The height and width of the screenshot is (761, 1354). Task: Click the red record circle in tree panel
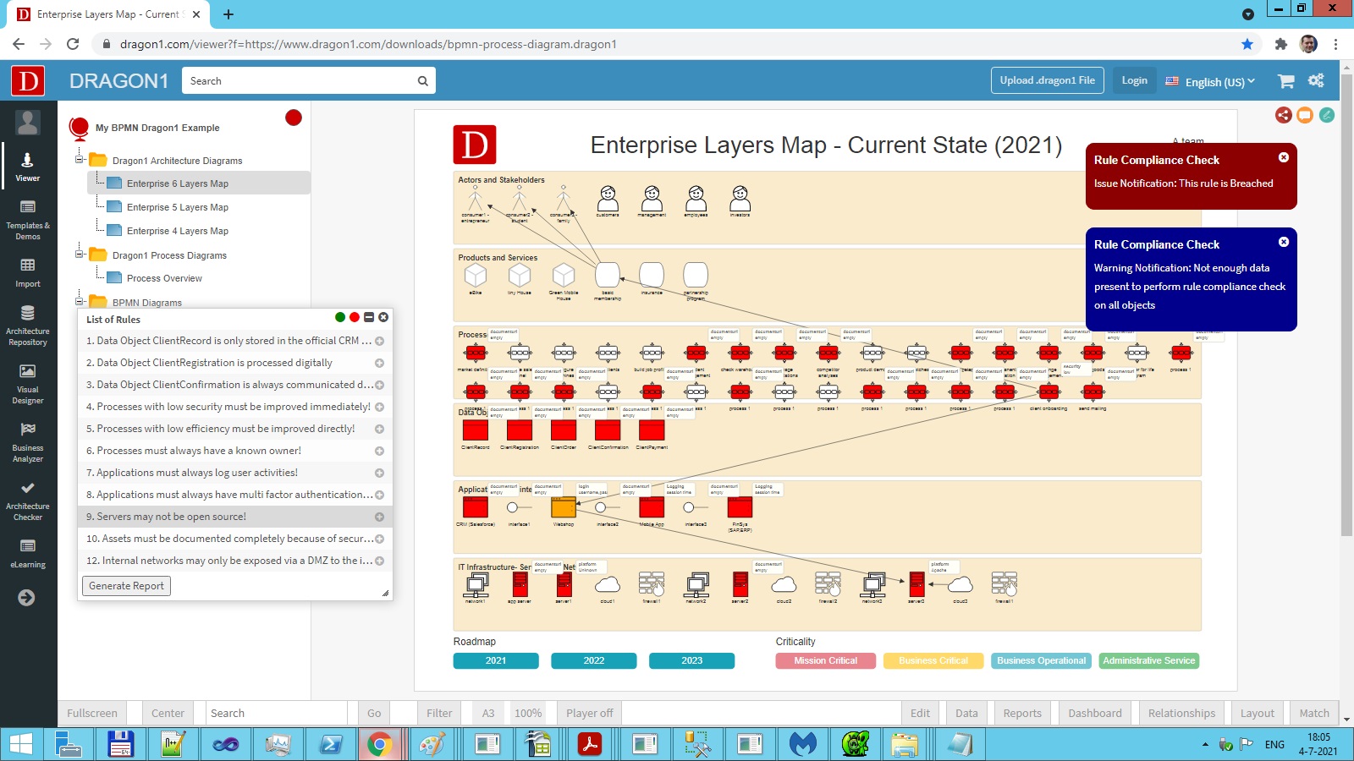pos(294,118)
